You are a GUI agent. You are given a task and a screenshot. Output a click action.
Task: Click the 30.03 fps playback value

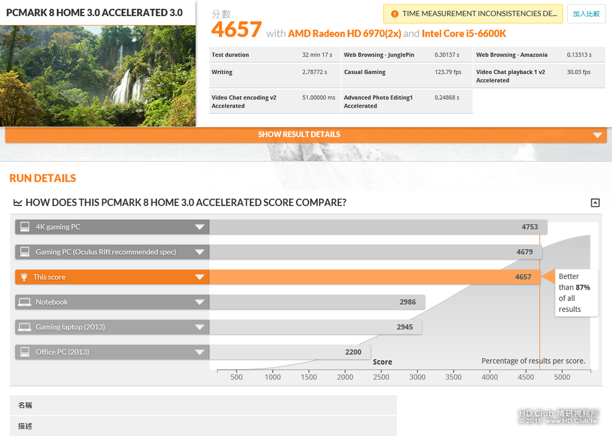(579, 72)
